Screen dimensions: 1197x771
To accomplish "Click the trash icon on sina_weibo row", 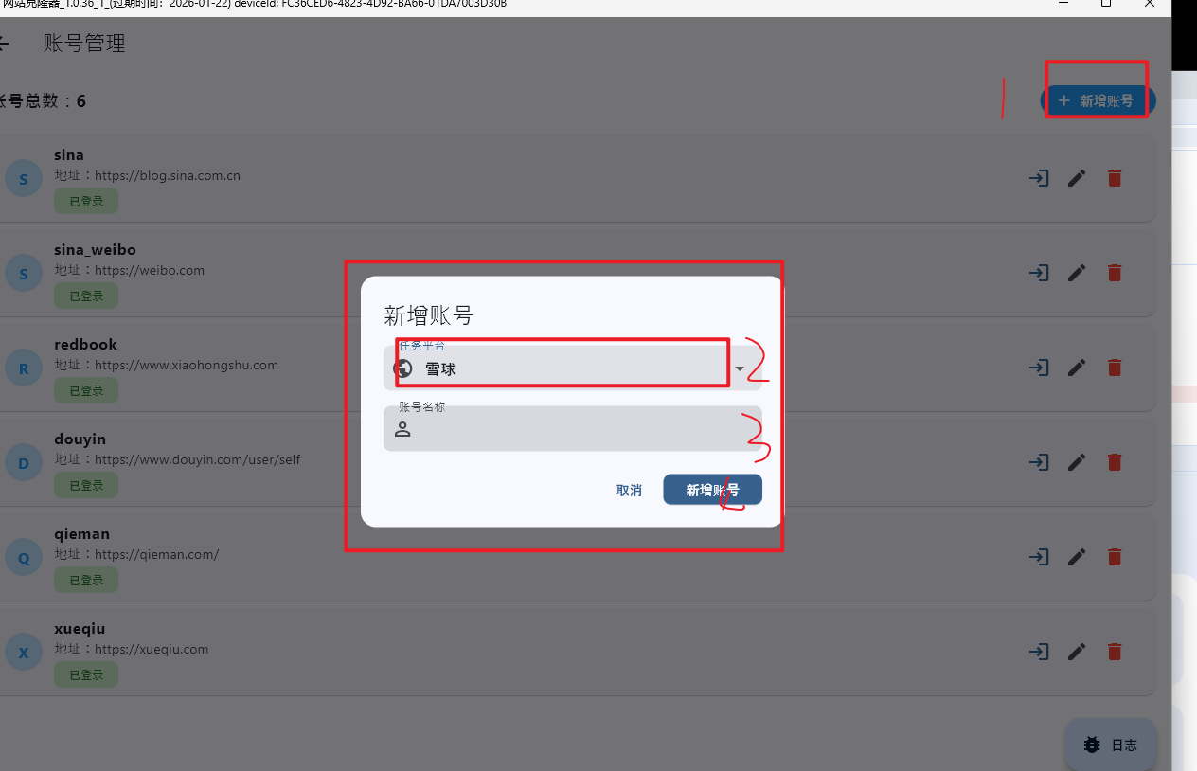I will pyautogui.click(x=1115, y=273).
